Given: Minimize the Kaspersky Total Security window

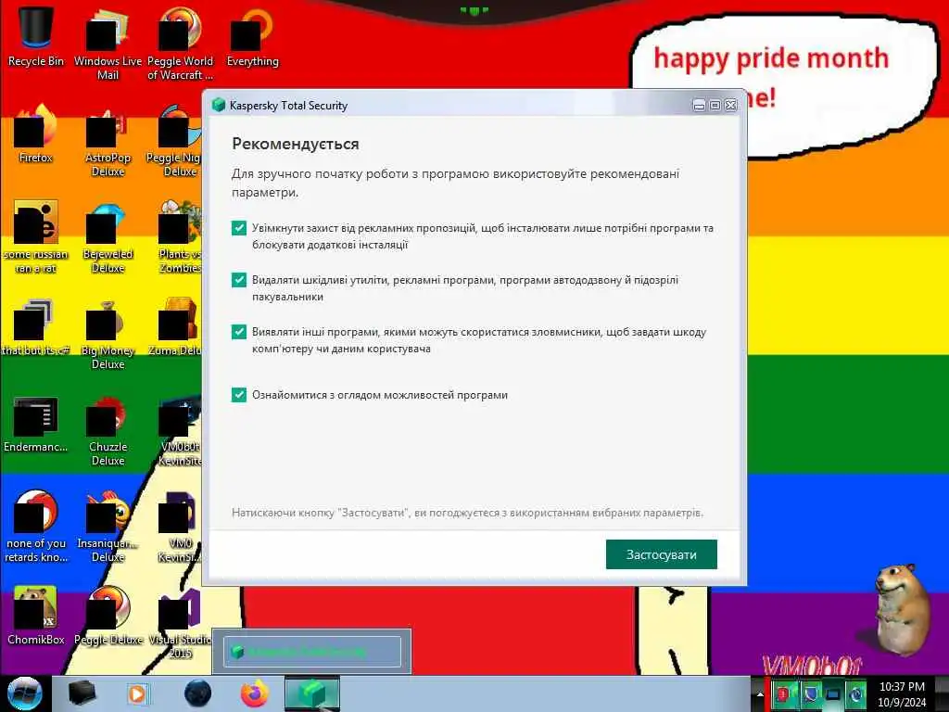Looking at the screenshot, I should tap(699, 106).
